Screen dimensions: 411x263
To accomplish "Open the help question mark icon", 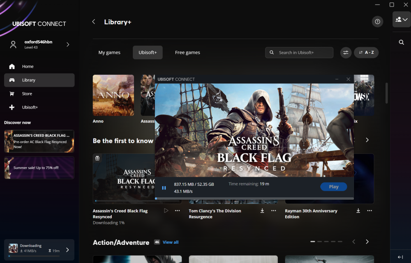I will click(x=377, y=22).
